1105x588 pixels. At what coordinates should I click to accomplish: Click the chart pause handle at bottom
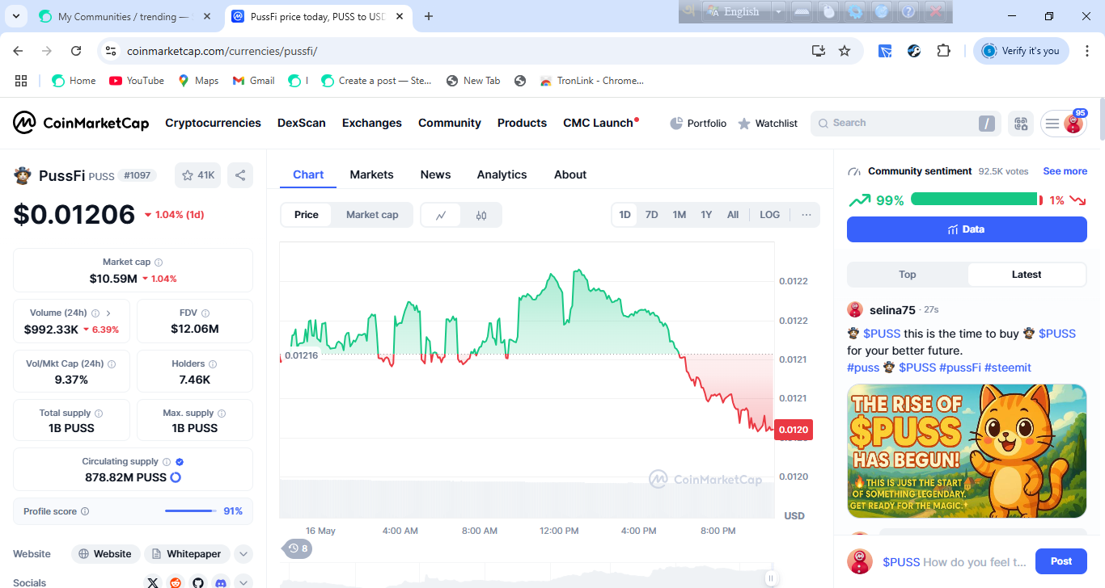click(771, 578)
